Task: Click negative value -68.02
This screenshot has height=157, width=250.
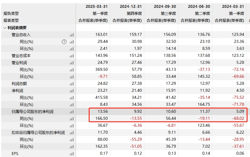Action: point(238,119)
